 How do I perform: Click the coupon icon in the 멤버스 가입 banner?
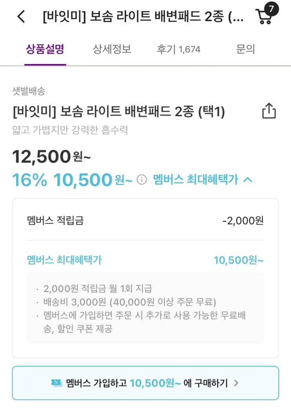56,383
